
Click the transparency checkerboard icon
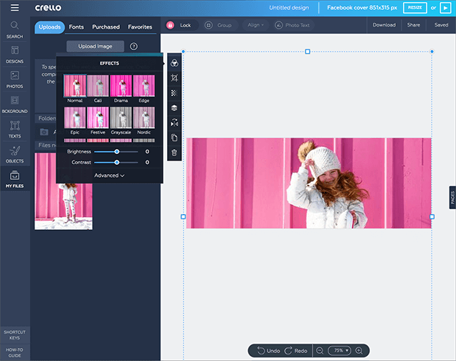tap(174, 93)
